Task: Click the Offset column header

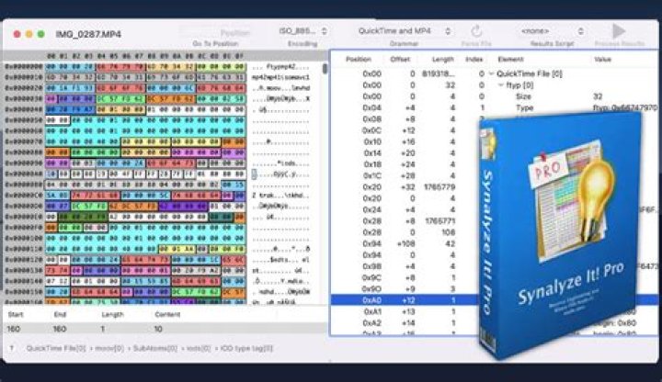Action: 400,60
